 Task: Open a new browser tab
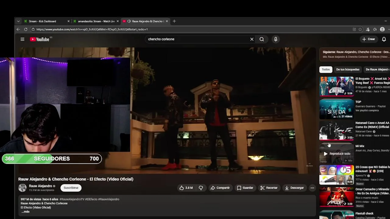(x=174, y=21)
